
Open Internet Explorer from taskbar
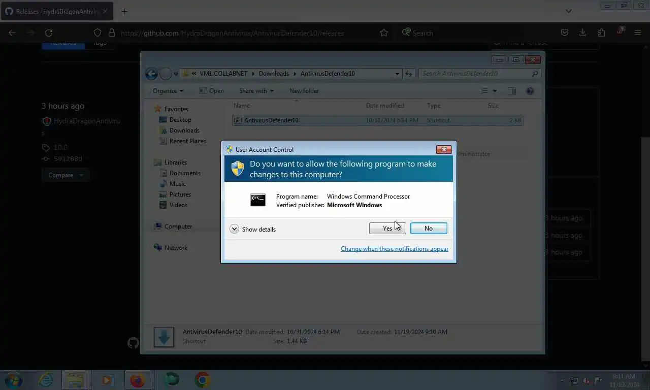tap(46, 380)
